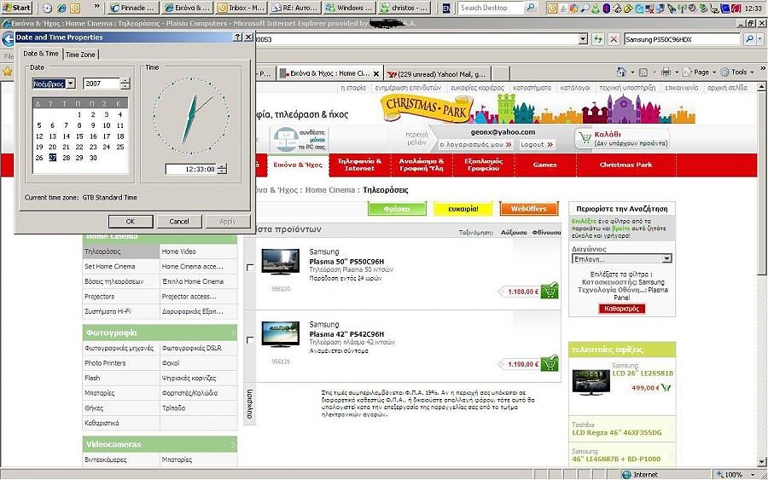The height and width of the screenshot is (480, 768).
Task: Open the LCD 26" LE26S81B thumbnail
Action: [x=591, y=382]
